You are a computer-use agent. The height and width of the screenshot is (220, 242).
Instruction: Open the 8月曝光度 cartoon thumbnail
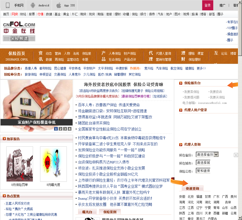pos(53,164)
